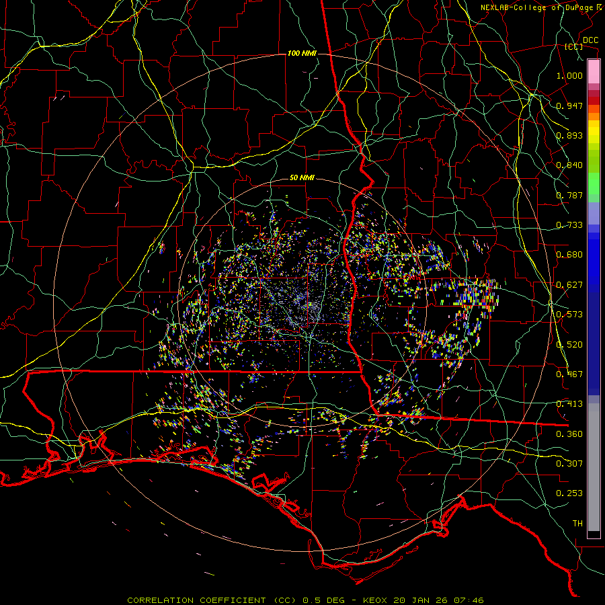Image resolution: width=605 pixels, height=605 pixels.
Task: Click the [CC] unit label above legend
Action: pos(574,46)
